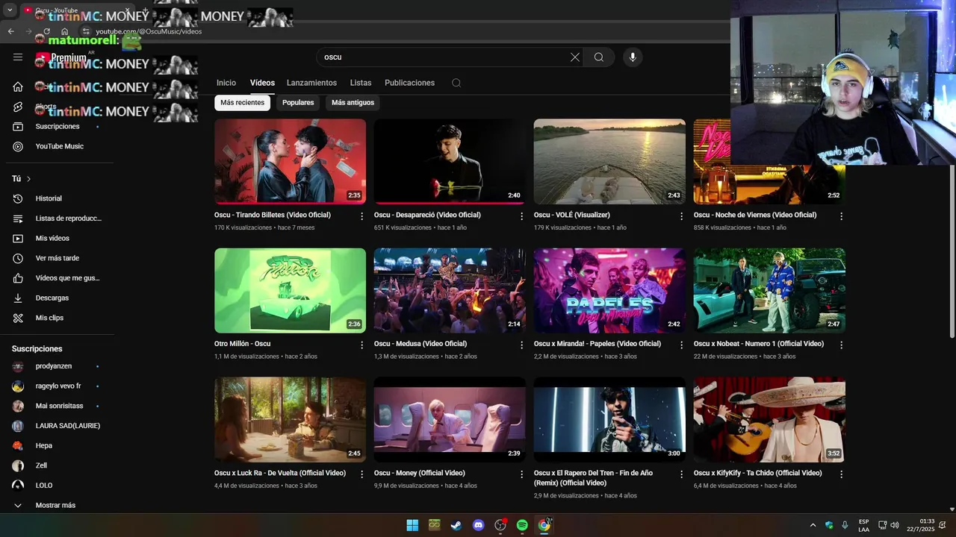Open options for Tirando Billetes video

click(362, 216)
